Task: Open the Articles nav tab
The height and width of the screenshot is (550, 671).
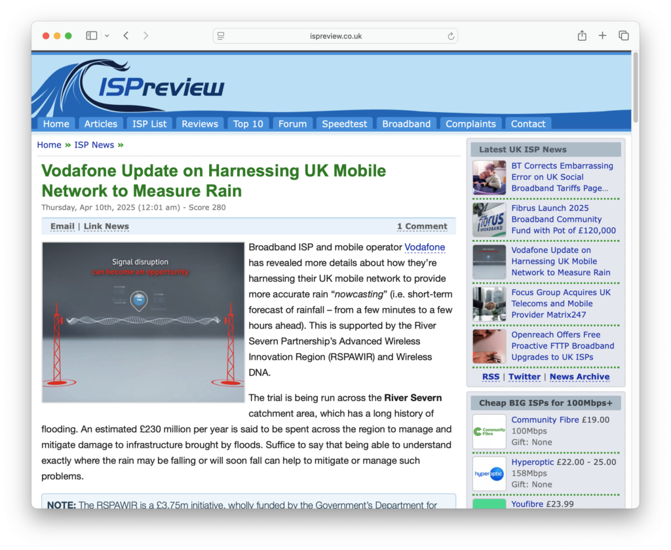Action: tap(100, 124)
